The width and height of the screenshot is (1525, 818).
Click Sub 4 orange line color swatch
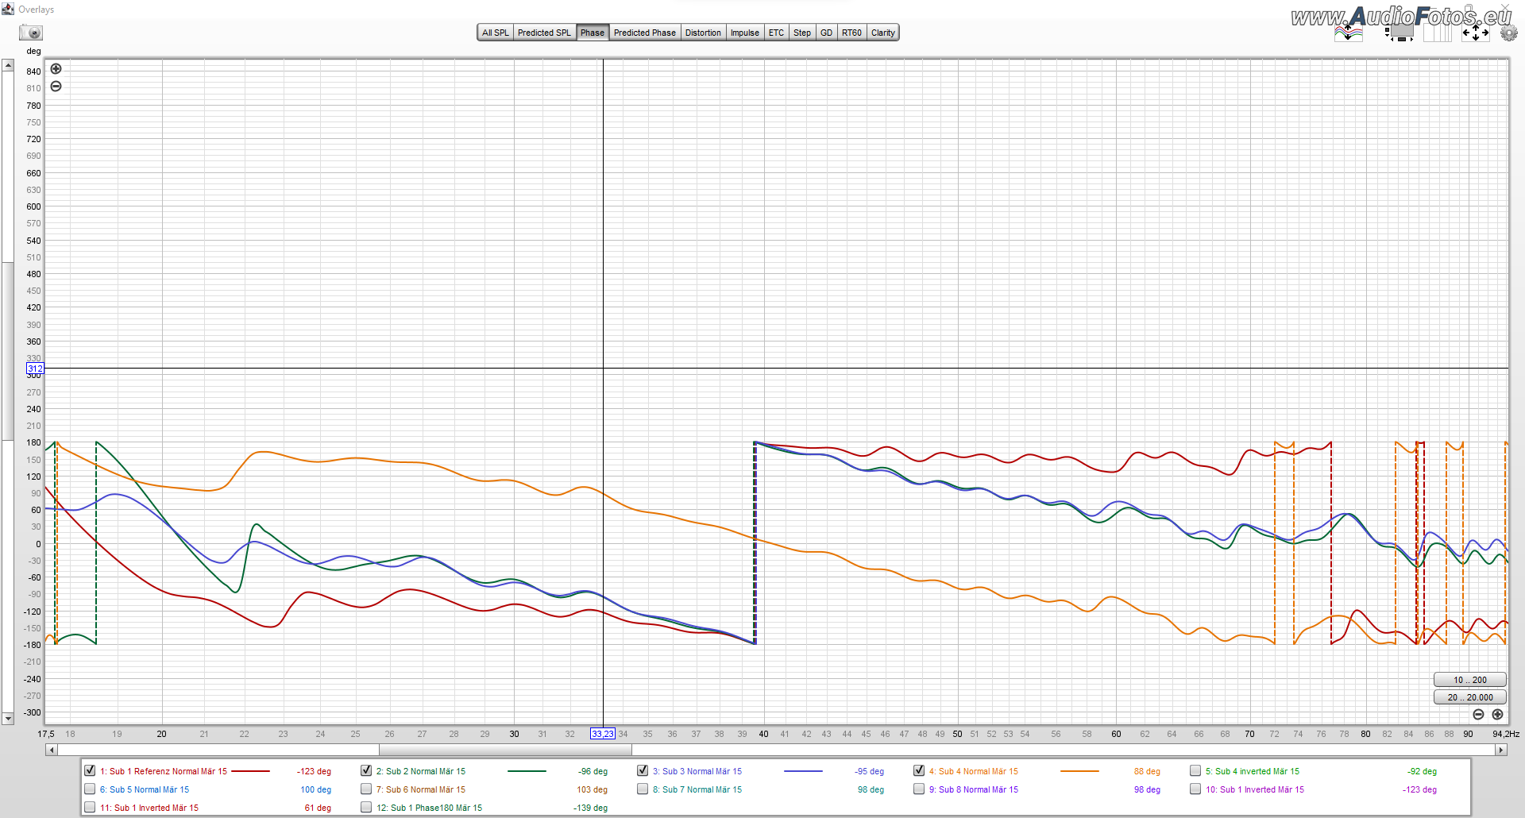pyautogui.click(x=1079, y=771)
